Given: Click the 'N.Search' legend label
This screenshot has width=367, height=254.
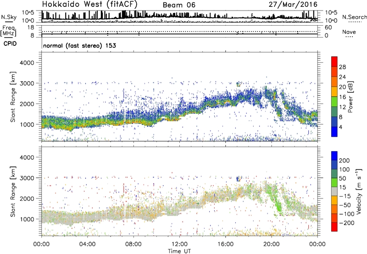Looking at the screenshot, I should pos(354,17).
